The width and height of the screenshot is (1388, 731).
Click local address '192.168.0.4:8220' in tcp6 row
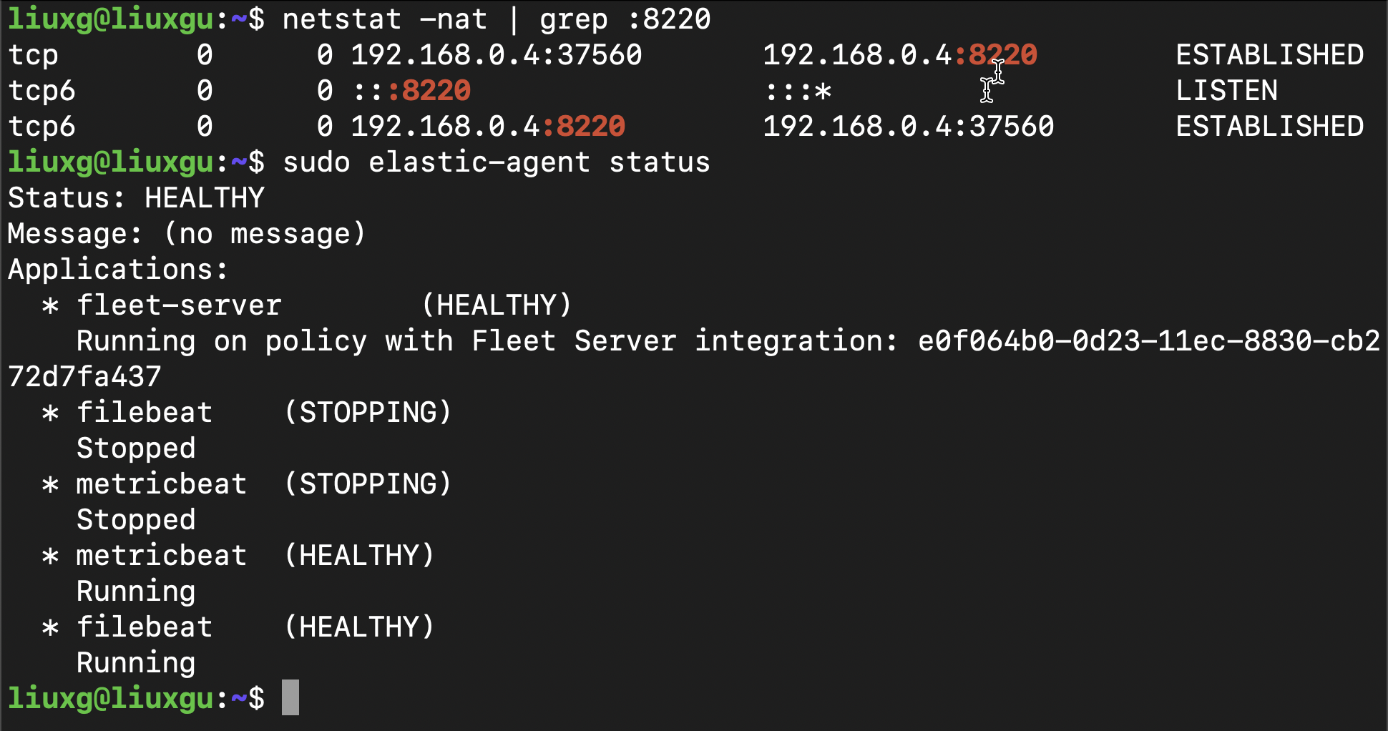[x=488, y=127]
